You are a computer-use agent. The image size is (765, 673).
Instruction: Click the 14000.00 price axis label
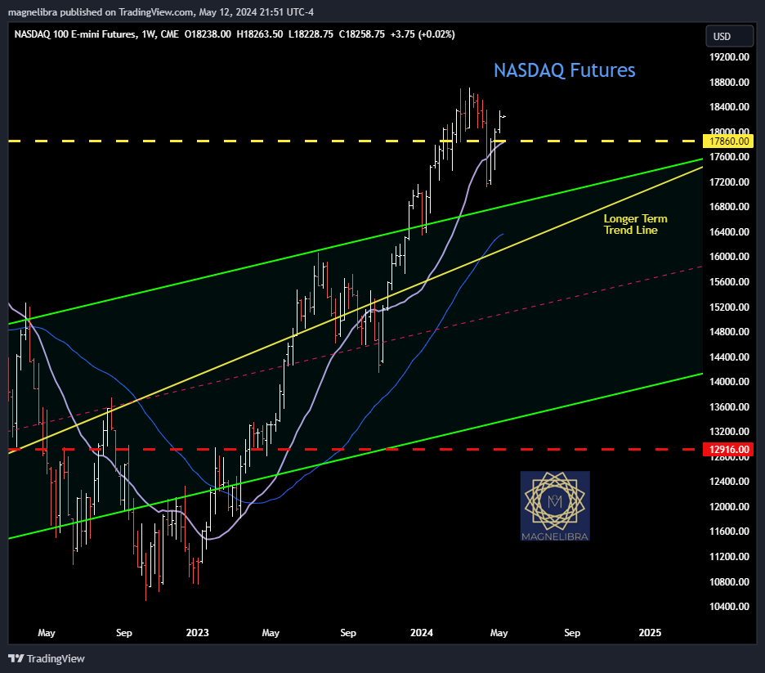tap(729, 382)
